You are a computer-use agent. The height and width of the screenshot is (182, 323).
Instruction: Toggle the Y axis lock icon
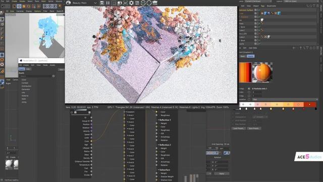point(50,7)
